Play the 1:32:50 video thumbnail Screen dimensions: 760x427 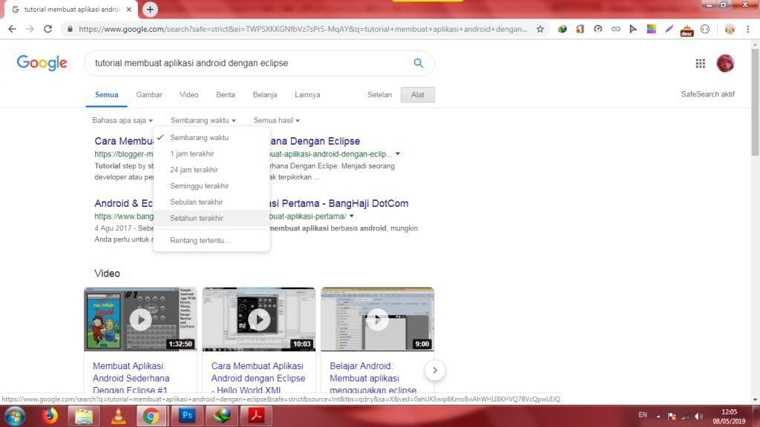click(x=140, y=319)
